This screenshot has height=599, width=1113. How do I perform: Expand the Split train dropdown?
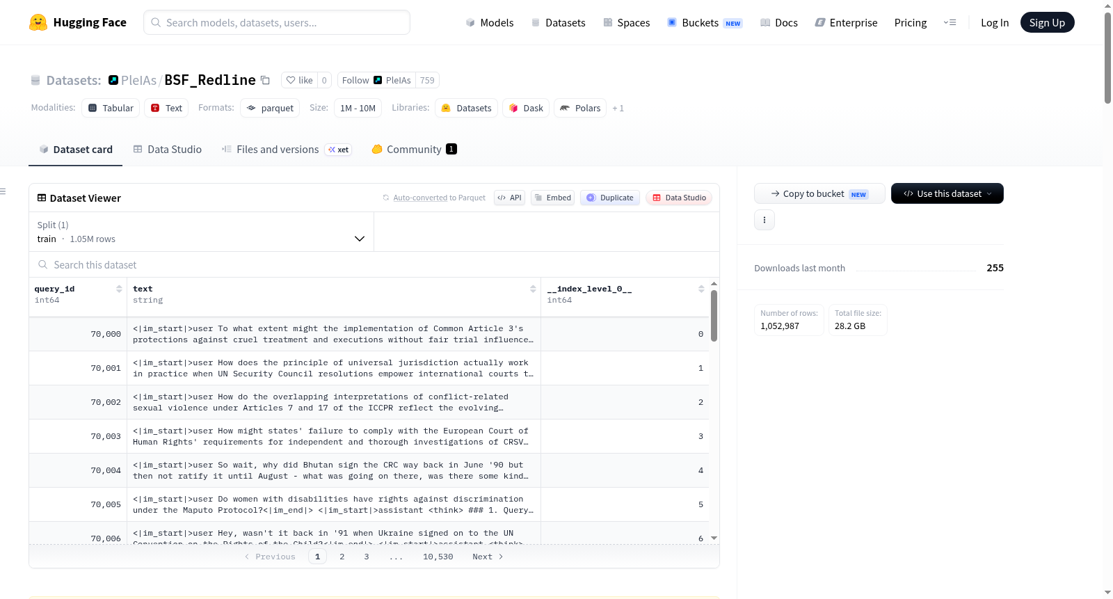[201, 232]
